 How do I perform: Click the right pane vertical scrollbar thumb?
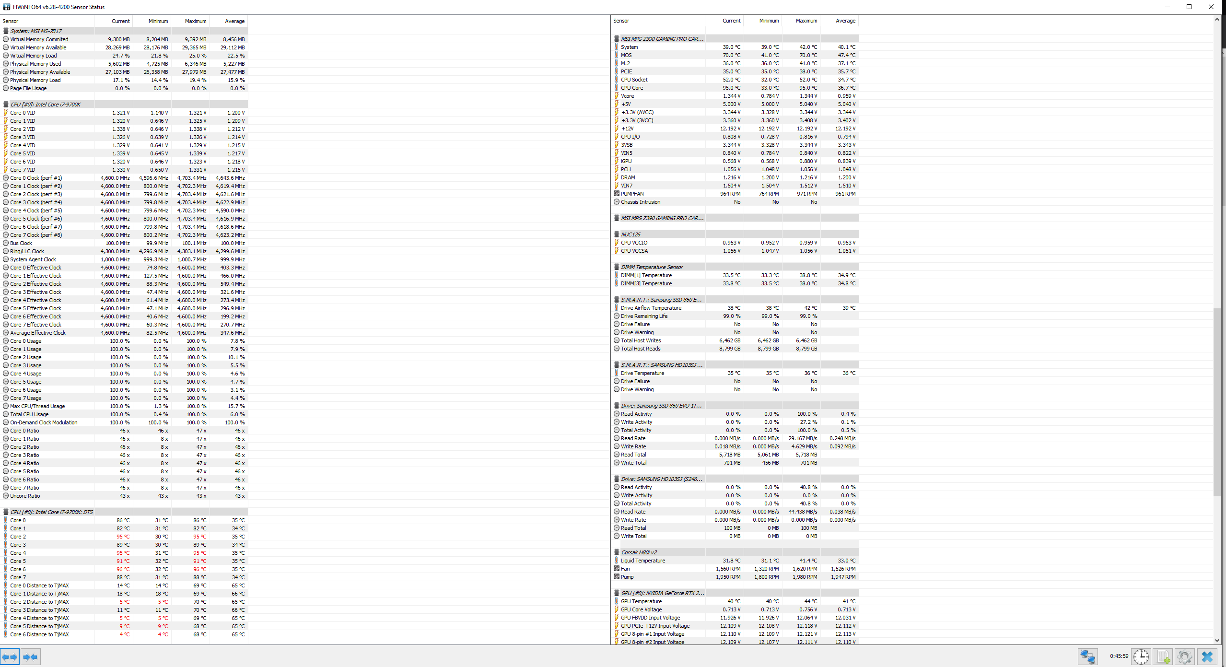coord(1217,402)
